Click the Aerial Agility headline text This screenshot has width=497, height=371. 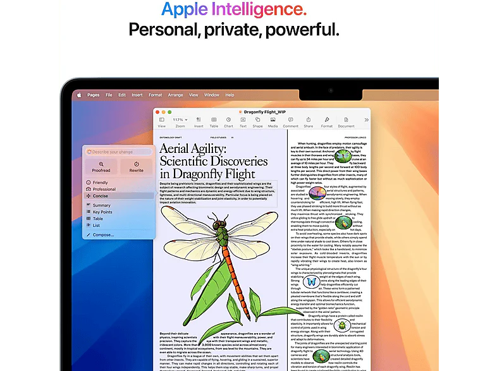(214, 161)
